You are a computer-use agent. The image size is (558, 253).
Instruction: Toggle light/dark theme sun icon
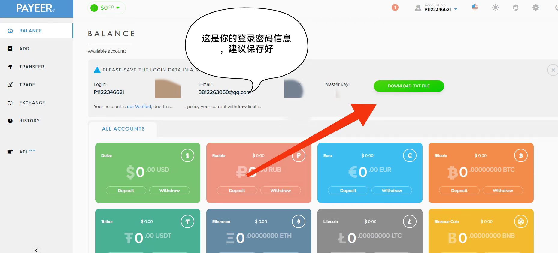tap(495, 8)
